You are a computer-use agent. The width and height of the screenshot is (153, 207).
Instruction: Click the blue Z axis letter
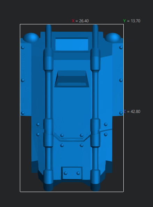(124, 112)
